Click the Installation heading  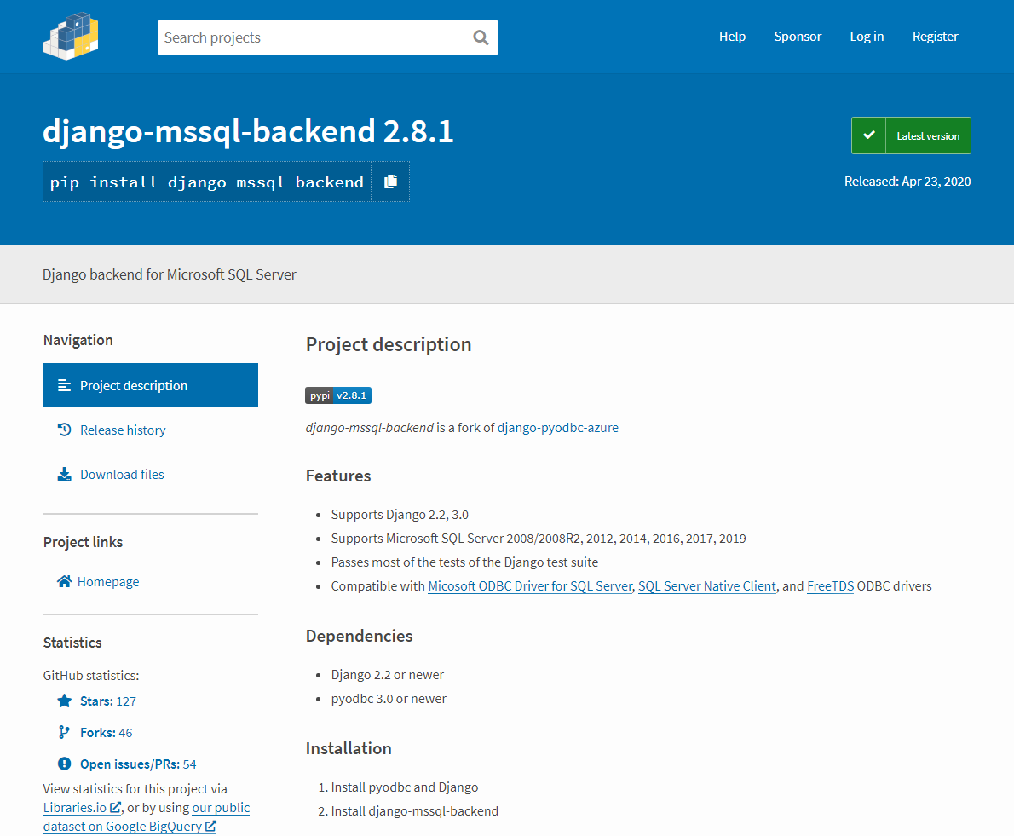tap(349, 749)
